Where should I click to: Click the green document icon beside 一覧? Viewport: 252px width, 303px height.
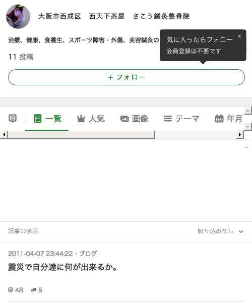38,119
